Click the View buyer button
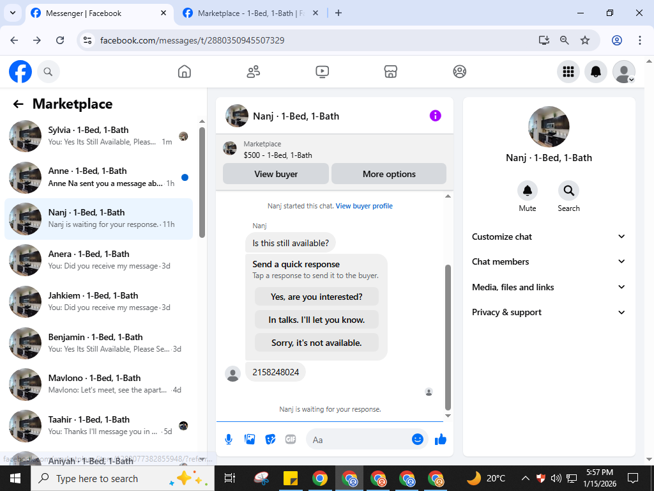654x491 pixels. (x=276, y=174)
